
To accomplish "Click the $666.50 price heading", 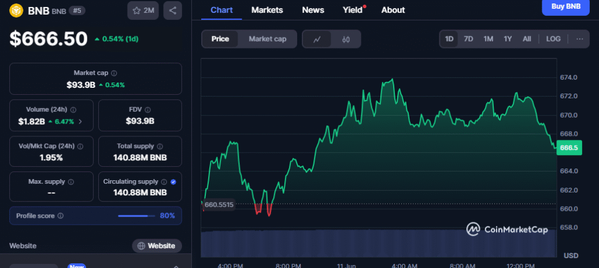I will click(49, 39).
